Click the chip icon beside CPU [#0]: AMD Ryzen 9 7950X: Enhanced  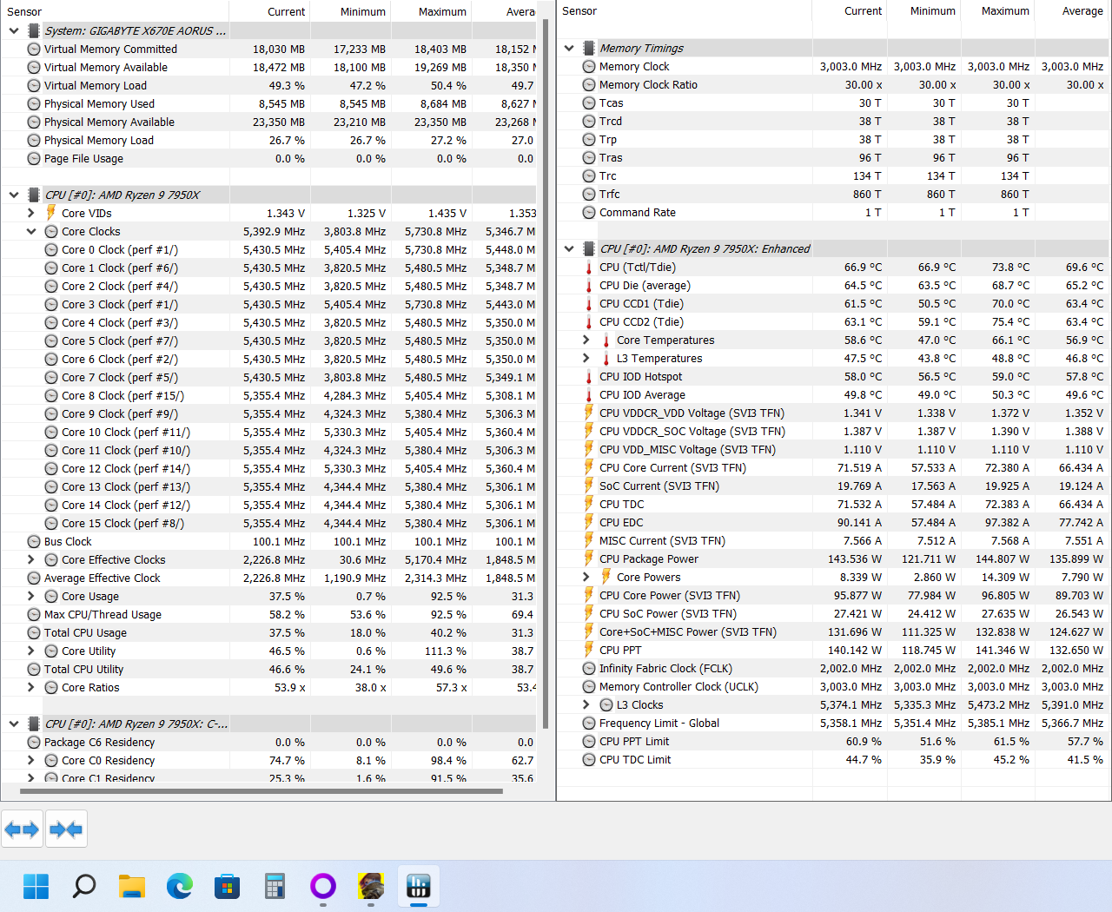pos(589,249)
